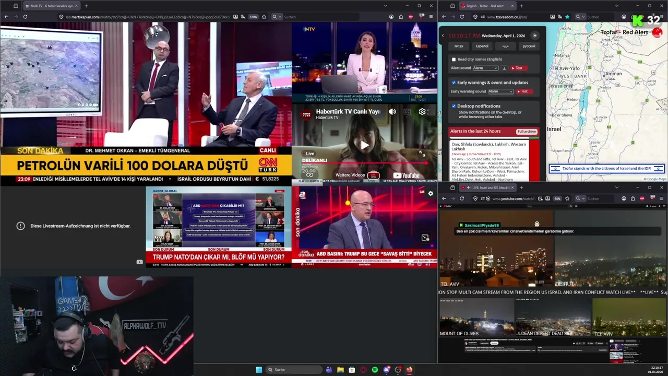Go back in Multi TV browser window
This screenshot has width=668, height=376.
tap(6, 17)
